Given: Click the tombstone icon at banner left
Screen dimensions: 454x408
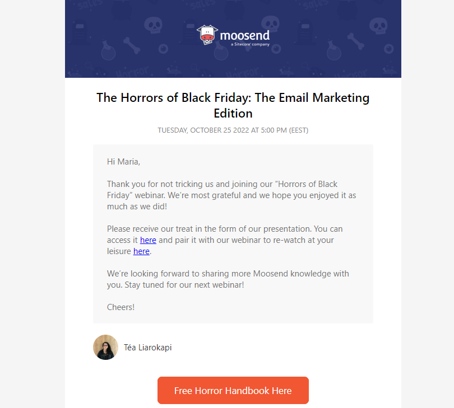Looking at the screenshot, I should point(80,32).
